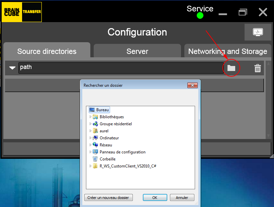Delete the path using the trash icon
The width and height of the screenshot is (274, 207).
[257, 68]
